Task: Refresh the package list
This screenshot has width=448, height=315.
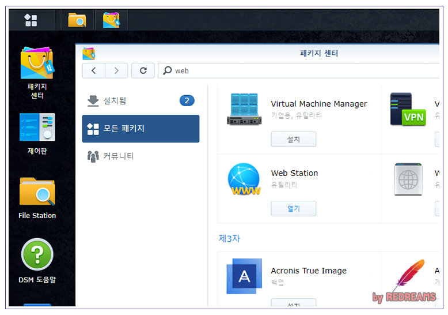Action: (143, 70)
